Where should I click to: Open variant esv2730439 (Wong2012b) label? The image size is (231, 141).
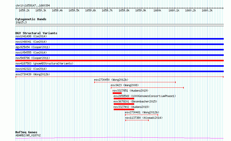point(33,74)
